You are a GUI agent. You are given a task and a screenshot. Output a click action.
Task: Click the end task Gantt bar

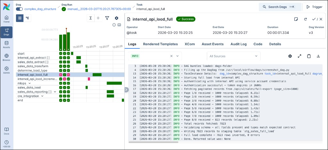123,100
